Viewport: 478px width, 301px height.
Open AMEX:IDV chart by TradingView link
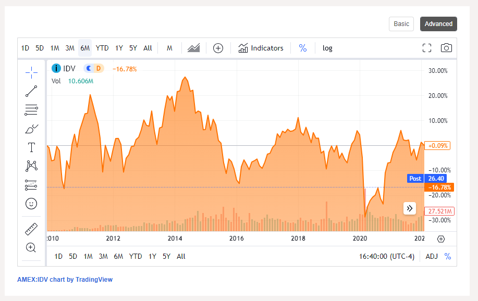65,279
